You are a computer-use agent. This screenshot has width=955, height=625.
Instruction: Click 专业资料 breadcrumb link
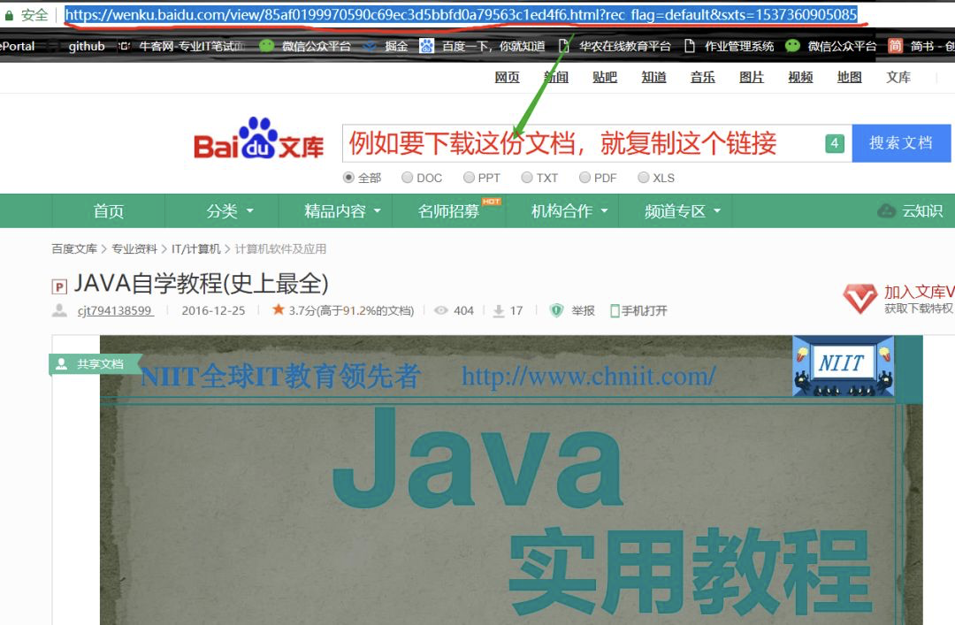click(x=134, y=248)
